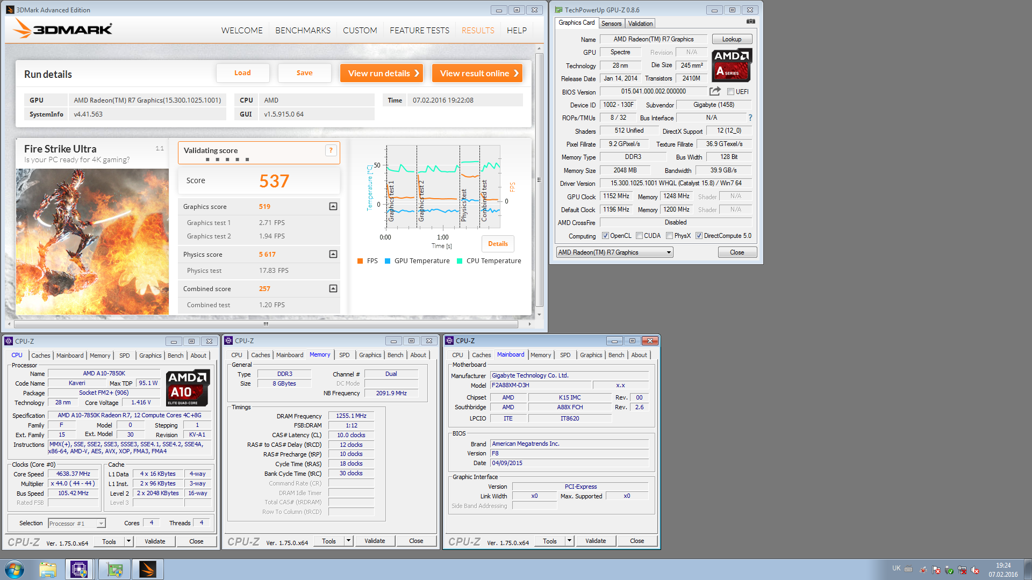Click the AMD A-Series logo in GPU-Z
This screenshot has height=580, width=1032.
tap(732, 65)
